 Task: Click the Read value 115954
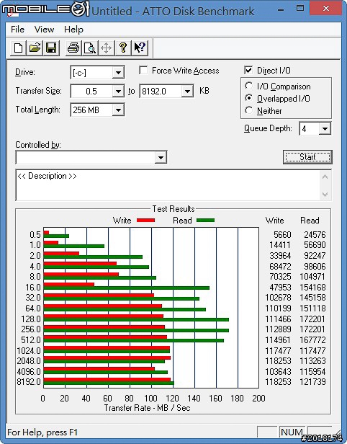point(312,371)
